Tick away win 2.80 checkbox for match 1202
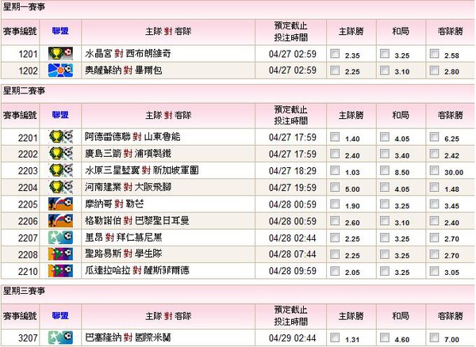The image size is (476, 347). pos(435,71)
